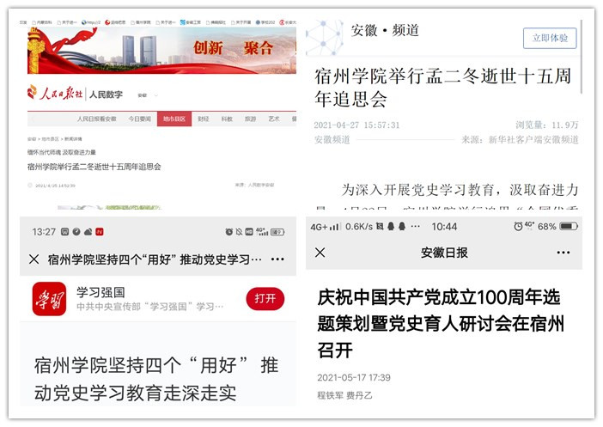
Task: Close the 宿州学院 article with the X icon
Action: (33, 259)
